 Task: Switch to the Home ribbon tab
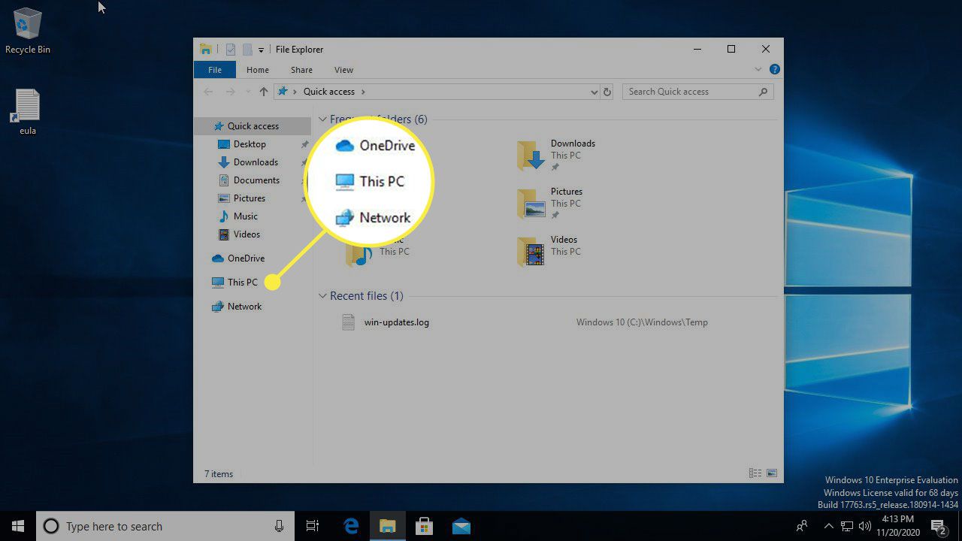[x=258, y=70]
